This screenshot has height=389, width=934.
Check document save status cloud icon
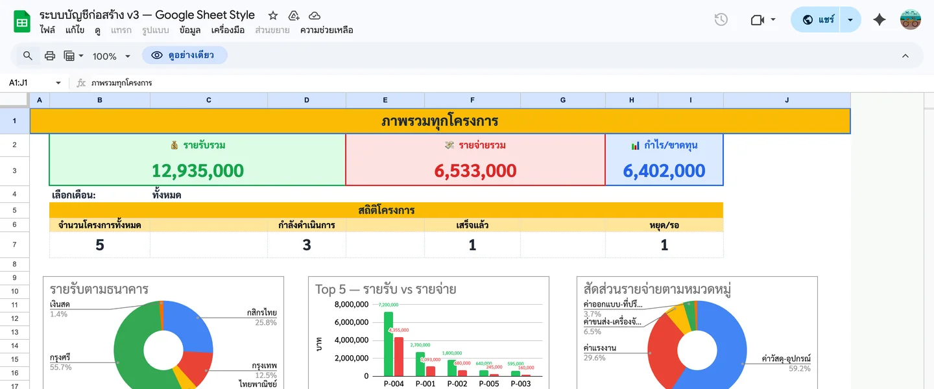(315, 15)
